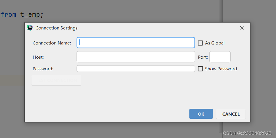
Task: Enable the As Global checkbox
Action: (x=200, y=43)
